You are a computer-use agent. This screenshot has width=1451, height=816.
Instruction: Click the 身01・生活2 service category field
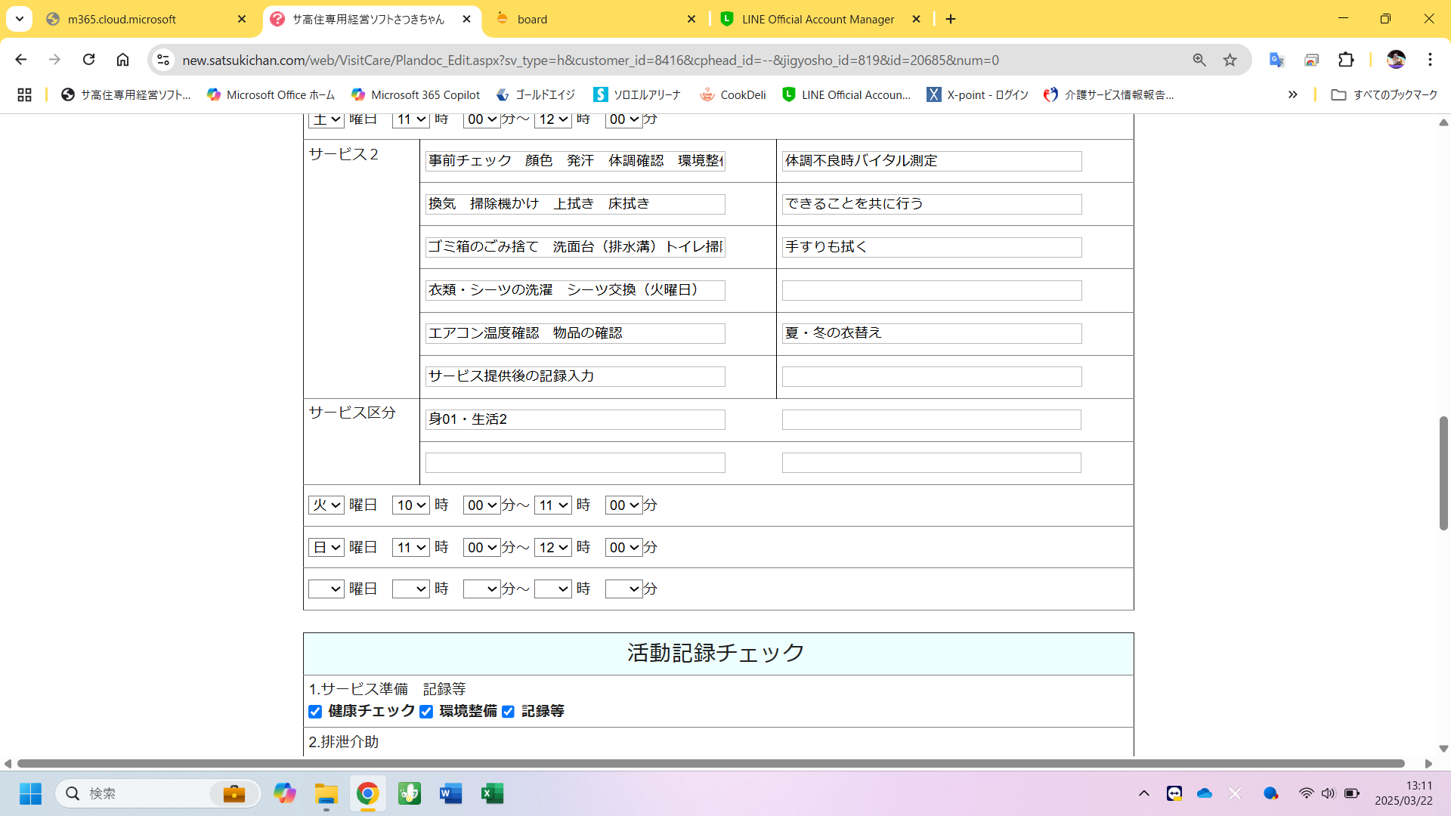[x=574, y=419]
